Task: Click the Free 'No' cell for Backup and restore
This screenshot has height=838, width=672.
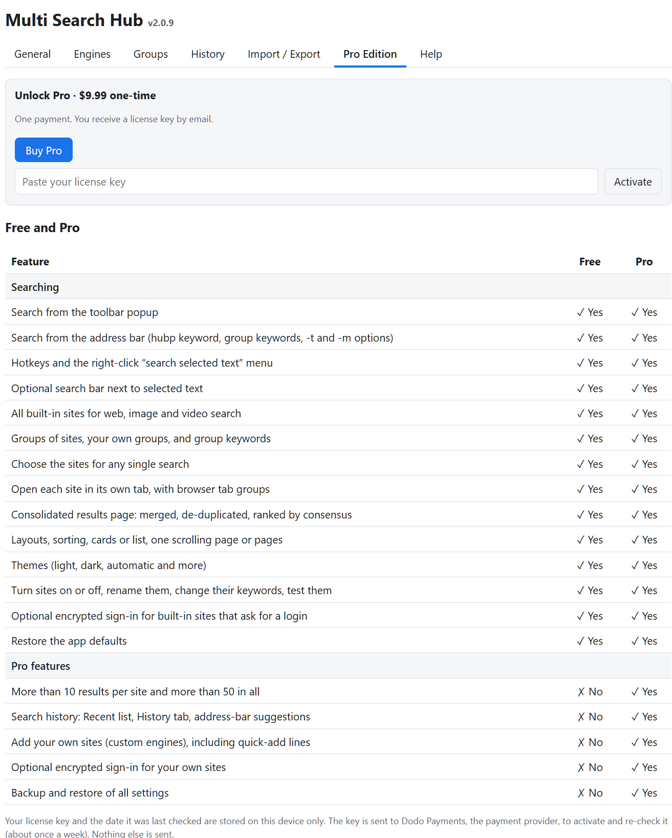Action: pyautogui.click(x=590, y=792)
